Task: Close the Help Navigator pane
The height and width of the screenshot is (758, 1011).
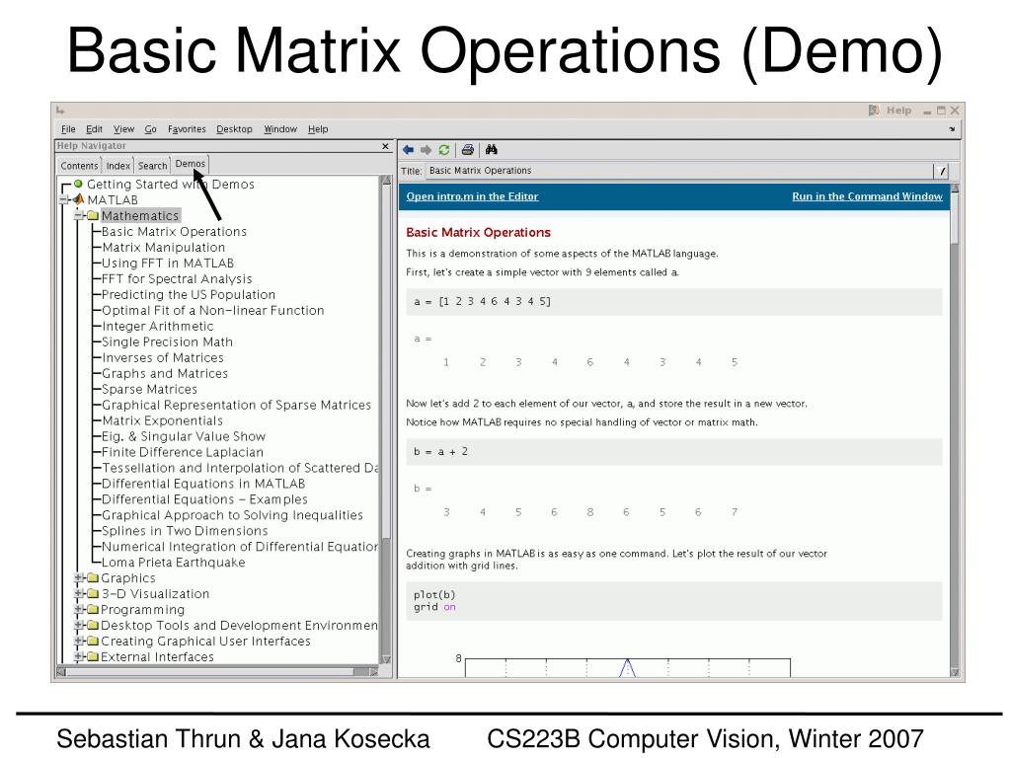Action: pyautogui.click(x=386, y=146)
